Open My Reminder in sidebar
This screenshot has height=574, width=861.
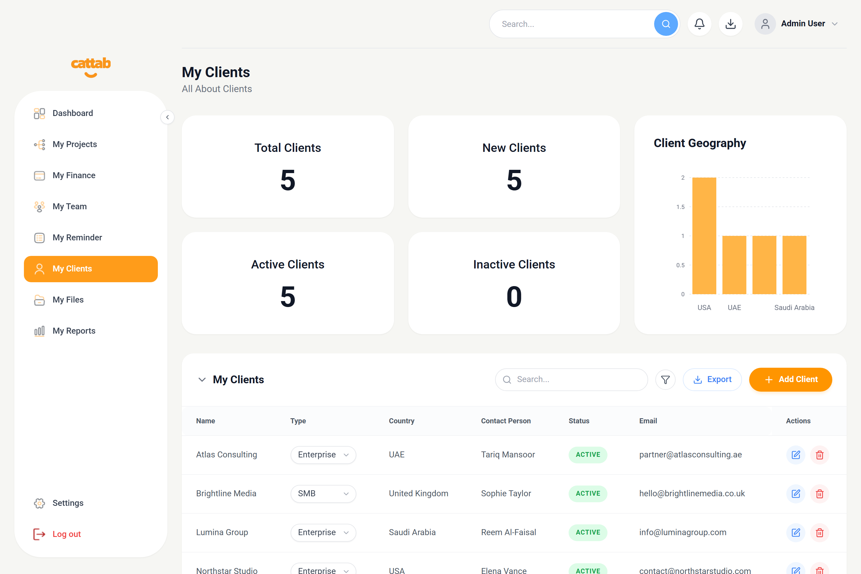pos(91,238)
